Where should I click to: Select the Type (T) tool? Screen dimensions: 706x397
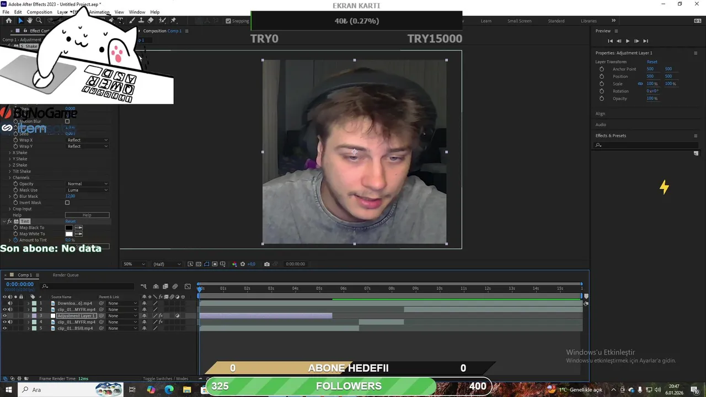tap(121, 20)
